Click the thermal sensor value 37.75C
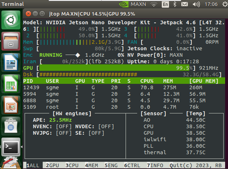This screenshot has width=228, height=169. tap(196, 153)
